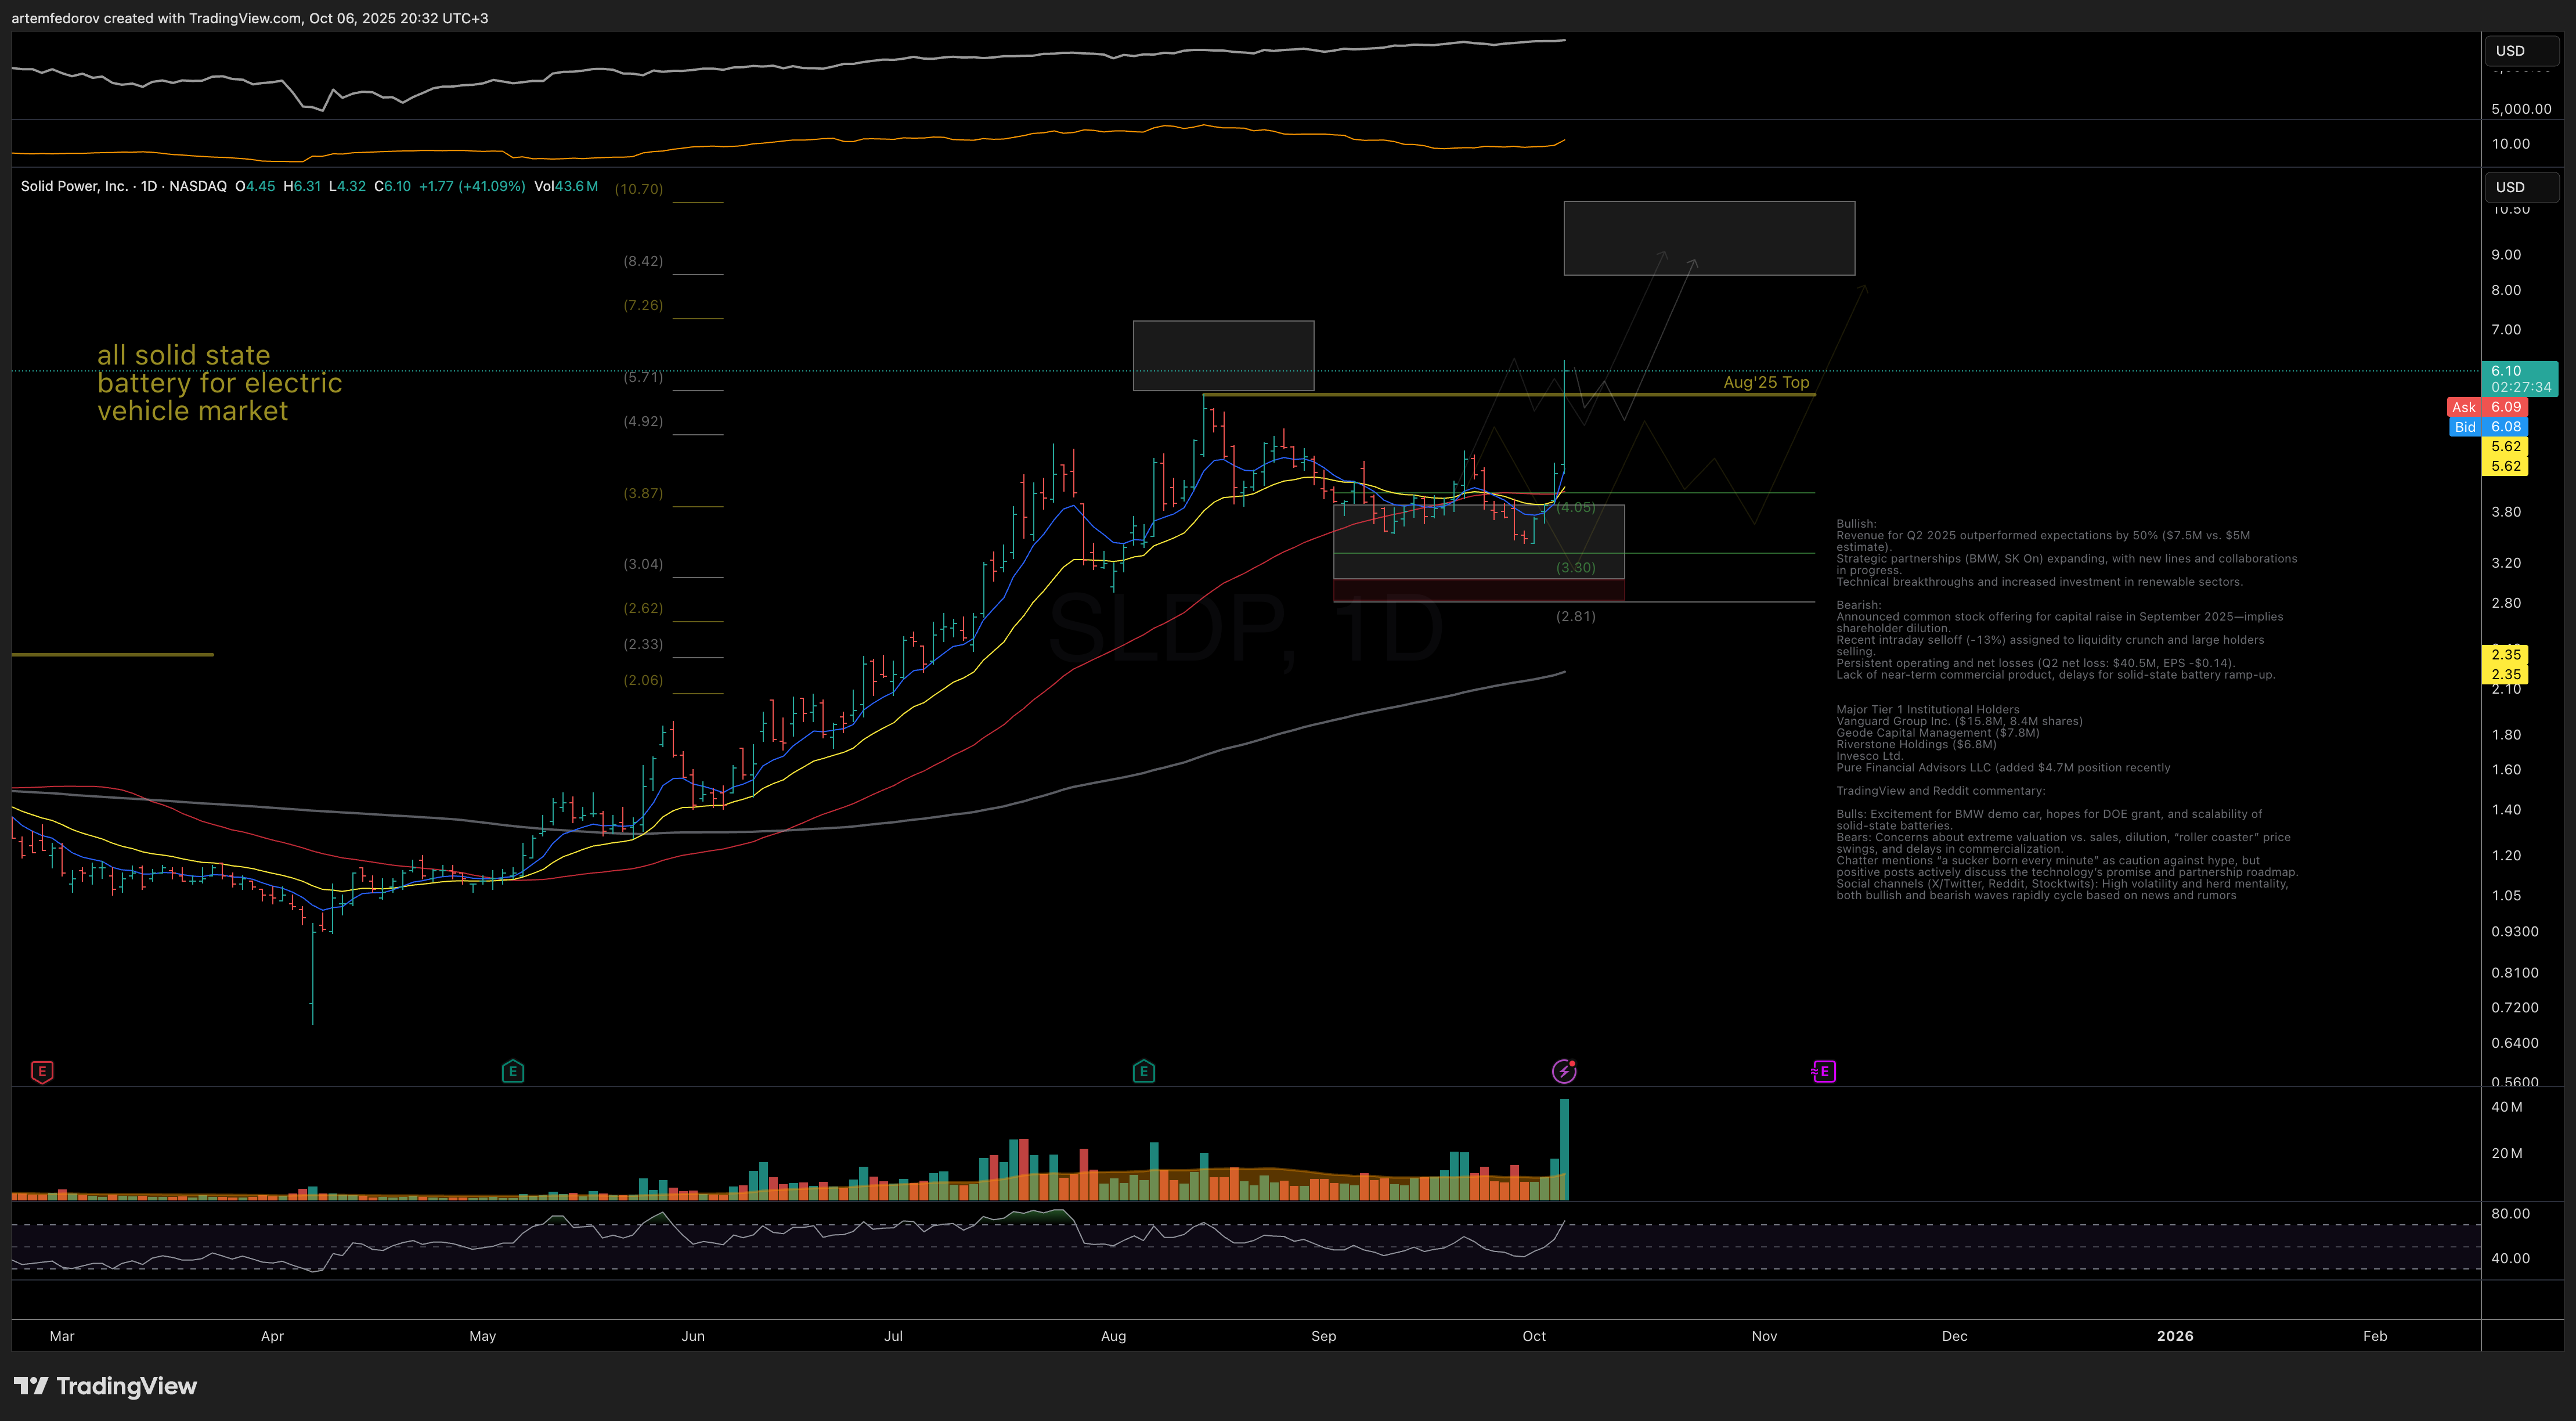Click the 5,000.00 label on the top pane axis
The image size is (2576, 1421).
2521,109
